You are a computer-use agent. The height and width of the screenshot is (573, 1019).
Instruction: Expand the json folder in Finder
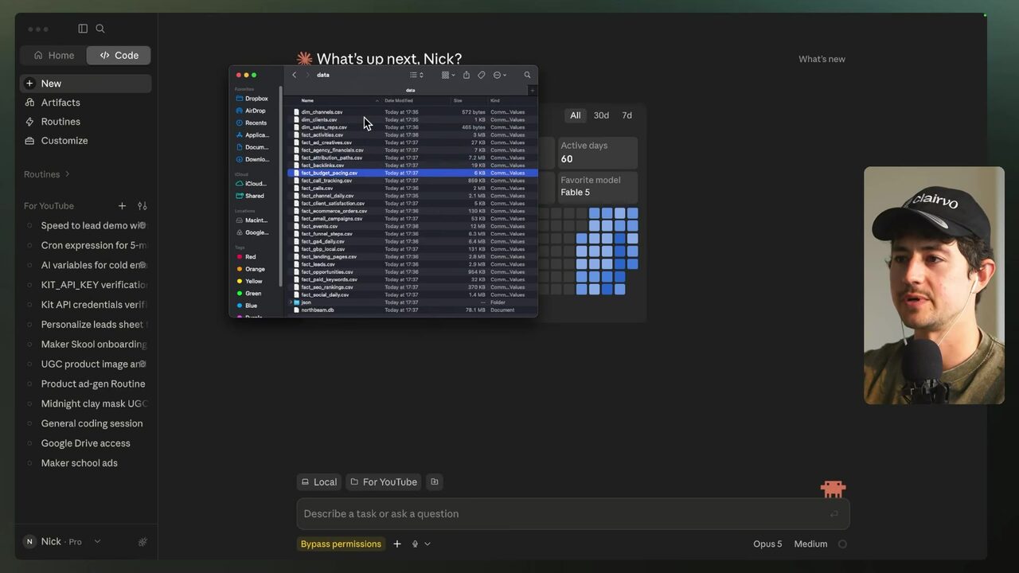(x=291, y=302)
